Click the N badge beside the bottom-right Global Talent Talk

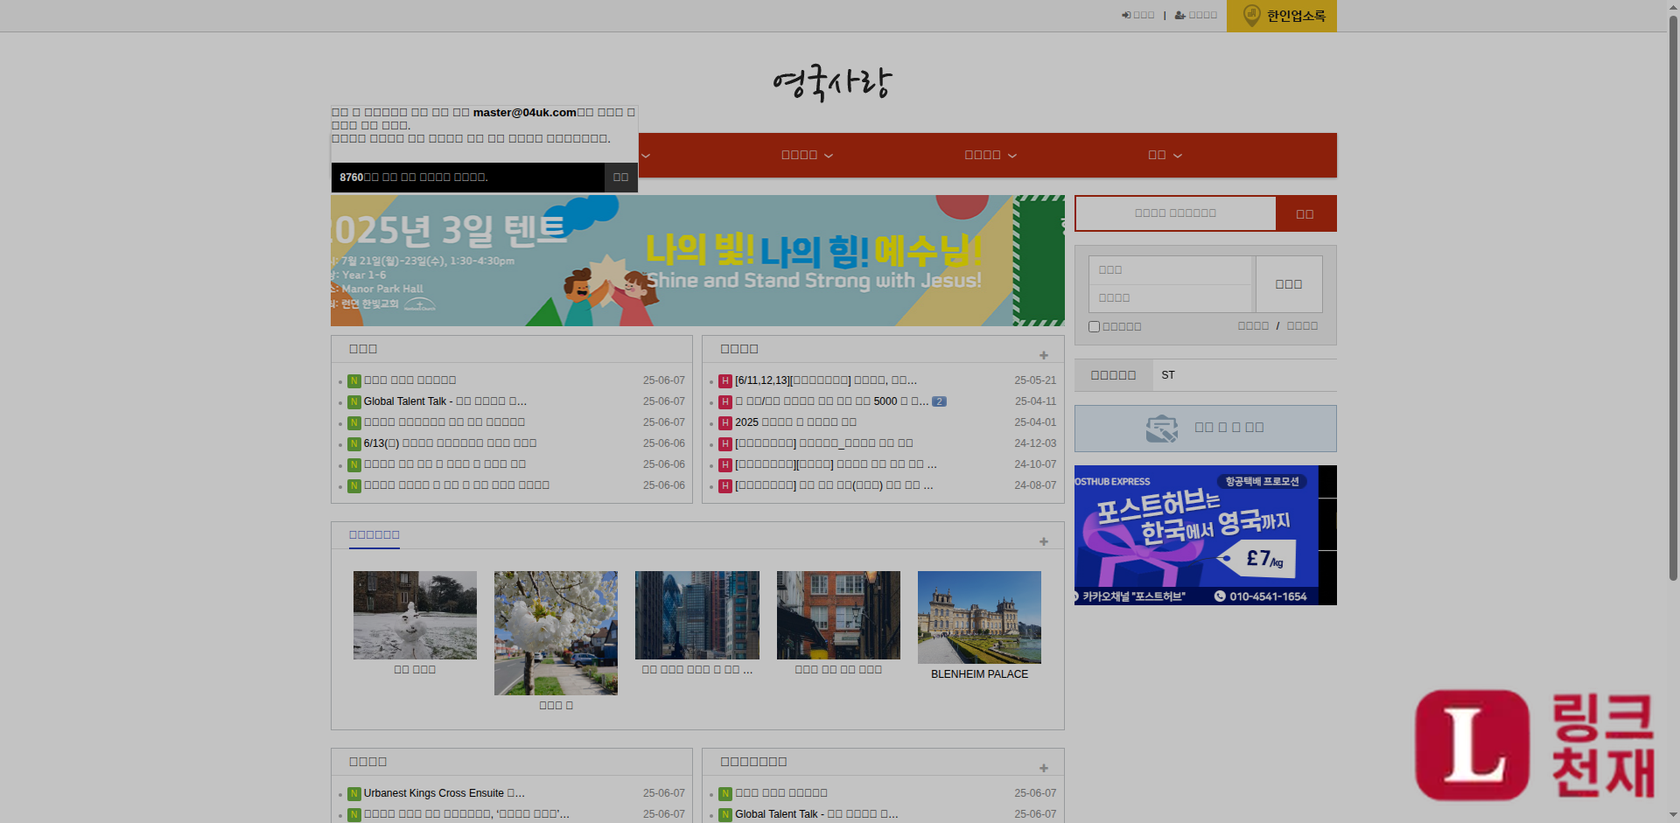[x=725, y=815]
